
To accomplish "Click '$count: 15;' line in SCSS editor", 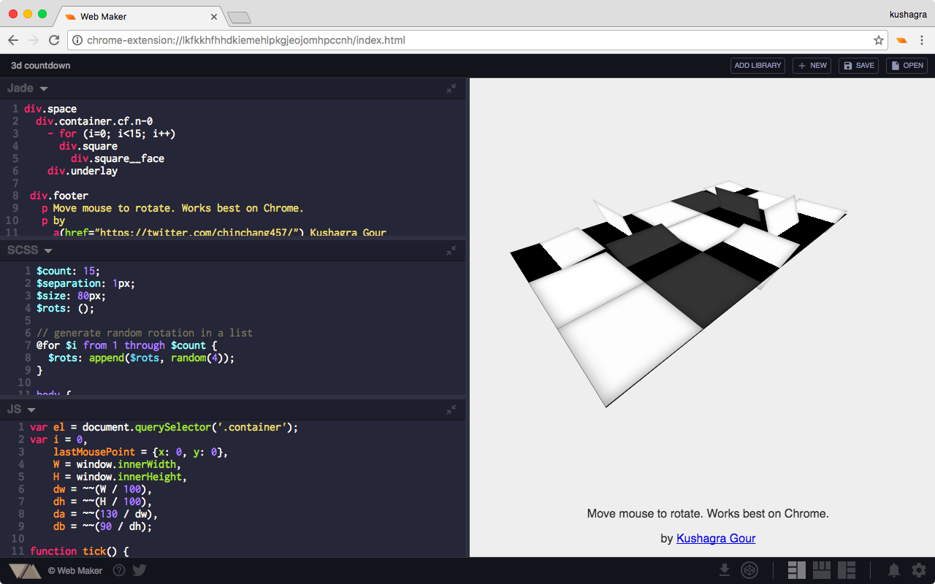I will pyautogui.click(x=68, y=271).
